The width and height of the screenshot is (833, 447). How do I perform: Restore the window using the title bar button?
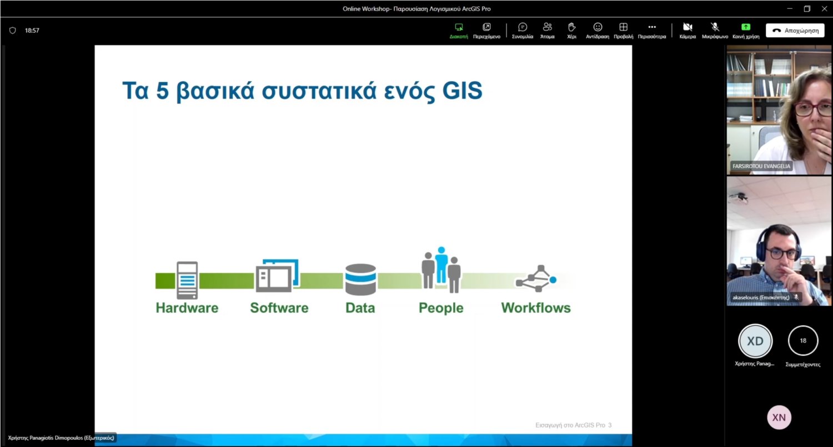click(807, 8)
